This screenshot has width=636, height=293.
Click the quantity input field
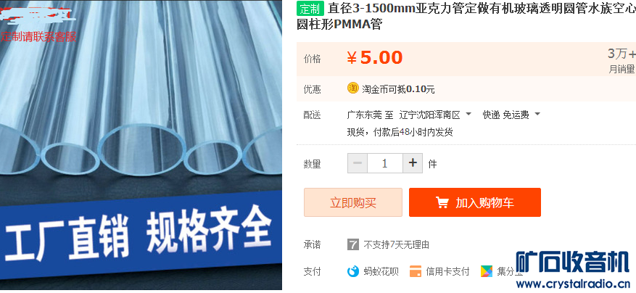(x=385, y=163)
